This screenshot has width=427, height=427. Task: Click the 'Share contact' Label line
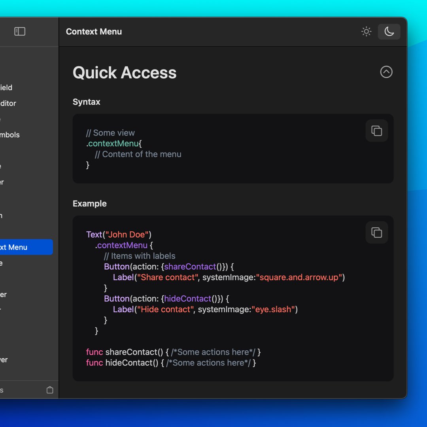tap(229, 277)
